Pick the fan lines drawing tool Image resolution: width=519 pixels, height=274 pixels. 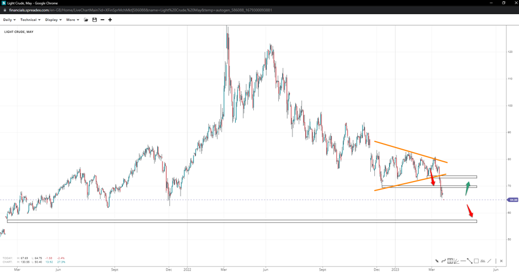point(457,261)
